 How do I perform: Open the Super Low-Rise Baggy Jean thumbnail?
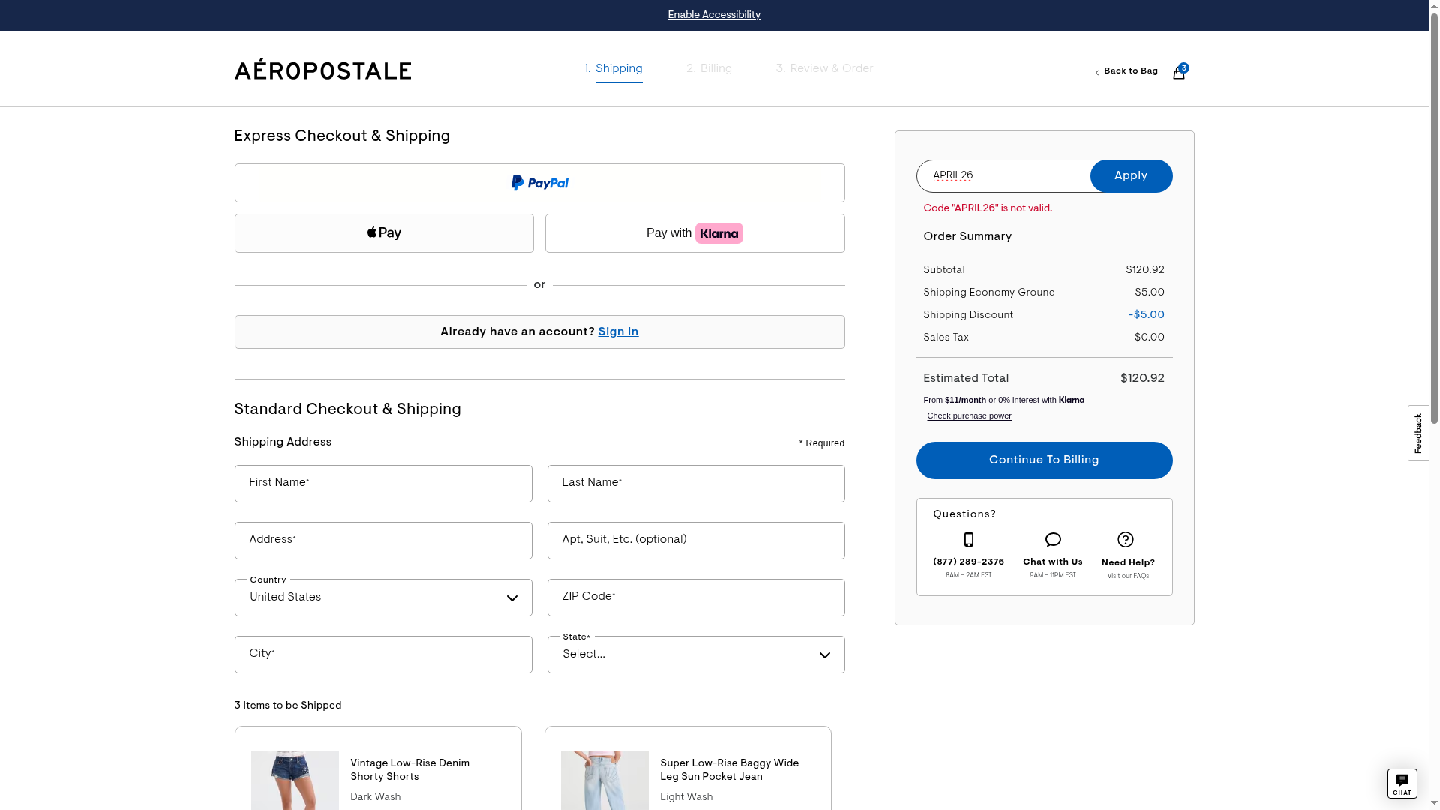[604, 780]
